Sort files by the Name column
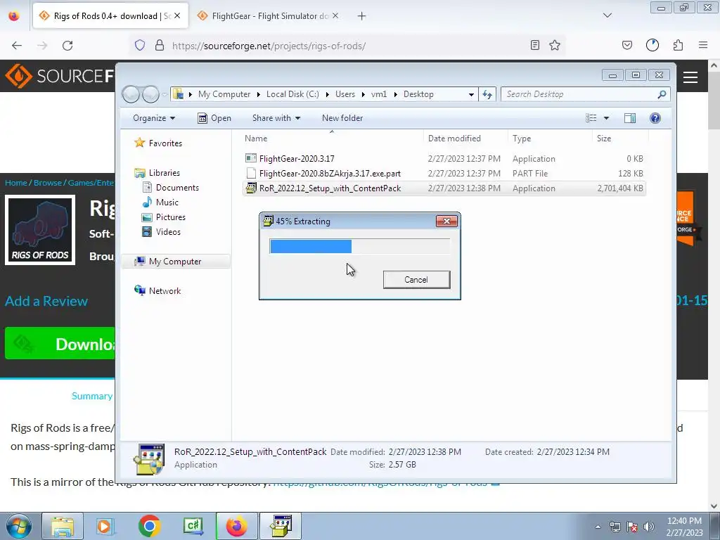720x540 pixels. [332, 139]
